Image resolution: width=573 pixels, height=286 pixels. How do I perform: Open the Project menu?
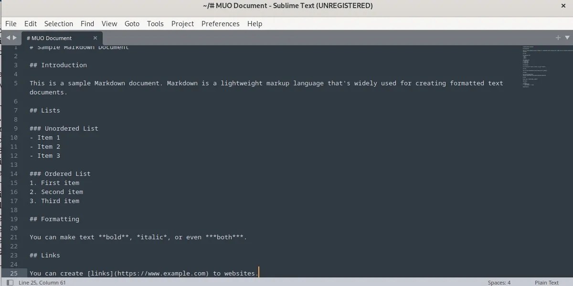pyautogui.click(x=182, y=23)
